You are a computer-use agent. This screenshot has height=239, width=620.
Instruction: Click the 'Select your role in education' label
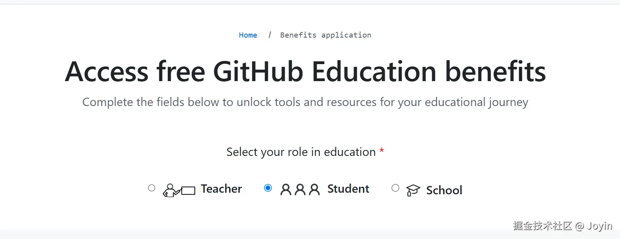(301, 152)
